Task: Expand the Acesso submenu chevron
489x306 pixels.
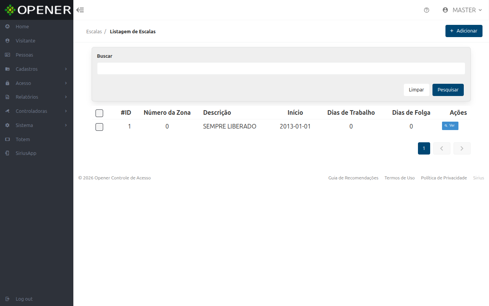Action: [66, 83]
